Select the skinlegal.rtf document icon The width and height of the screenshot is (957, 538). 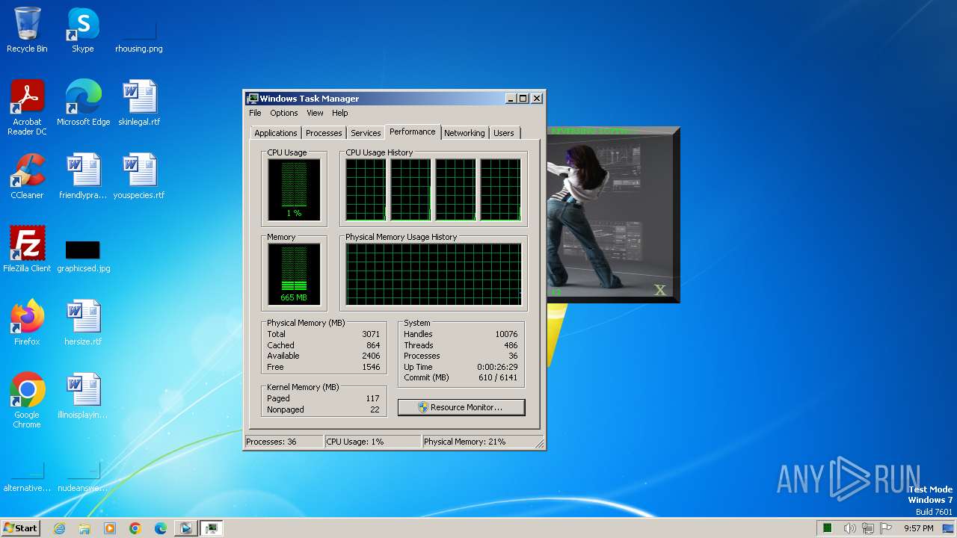(x=139, y=103)
